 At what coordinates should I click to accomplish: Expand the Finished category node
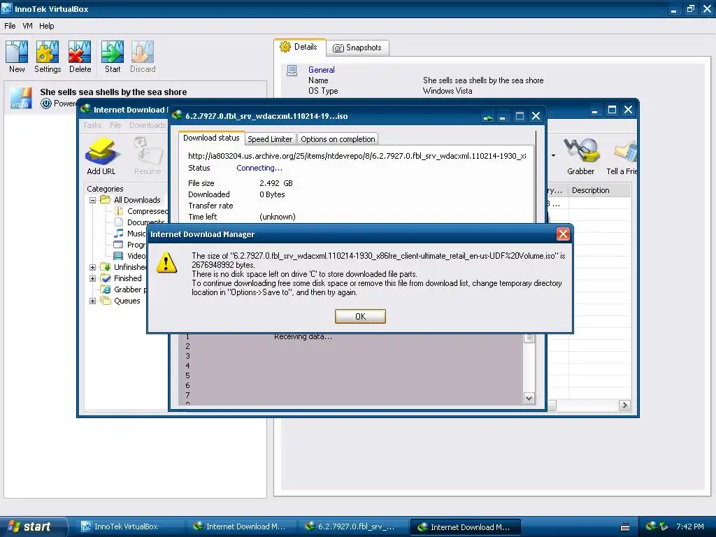click(x=92, y=278)
